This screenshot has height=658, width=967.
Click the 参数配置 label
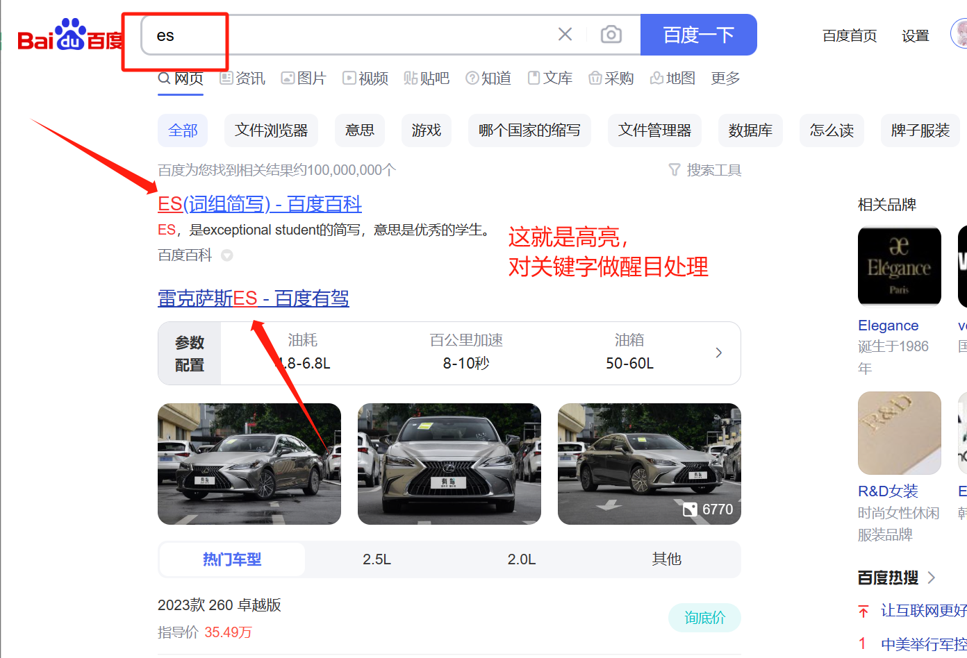pos(190,353)
